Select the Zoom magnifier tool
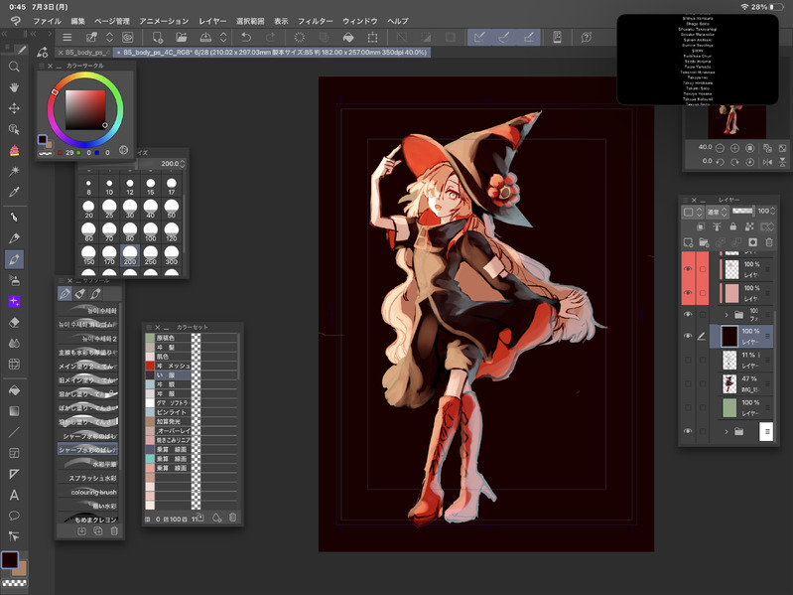The image size is (793, 595). coord(14,67)
